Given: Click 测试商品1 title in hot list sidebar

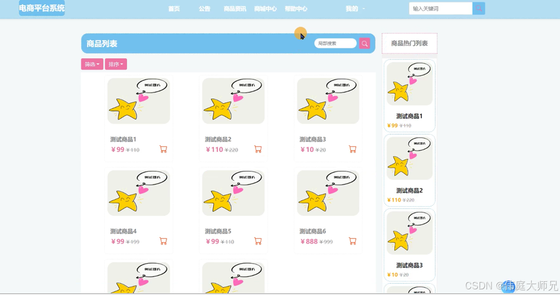Looking at the screenshot, I should [x=409, y=116].
